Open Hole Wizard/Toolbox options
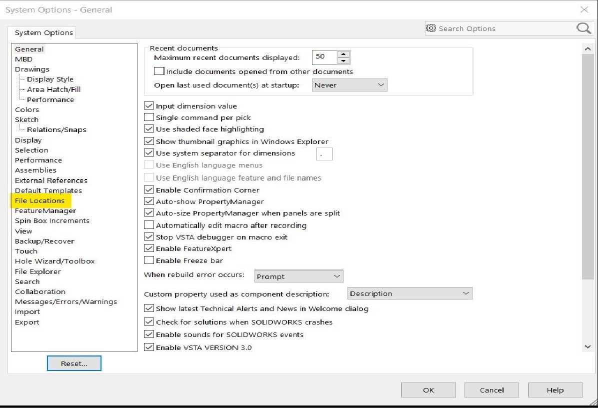This screenshot has width=598, height=408. tap(54, 261)
